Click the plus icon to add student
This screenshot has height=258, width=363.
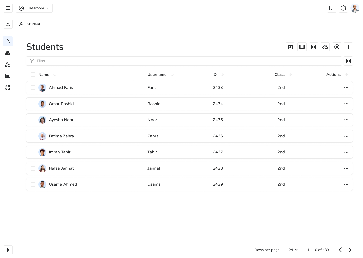(x=348, y=47)
